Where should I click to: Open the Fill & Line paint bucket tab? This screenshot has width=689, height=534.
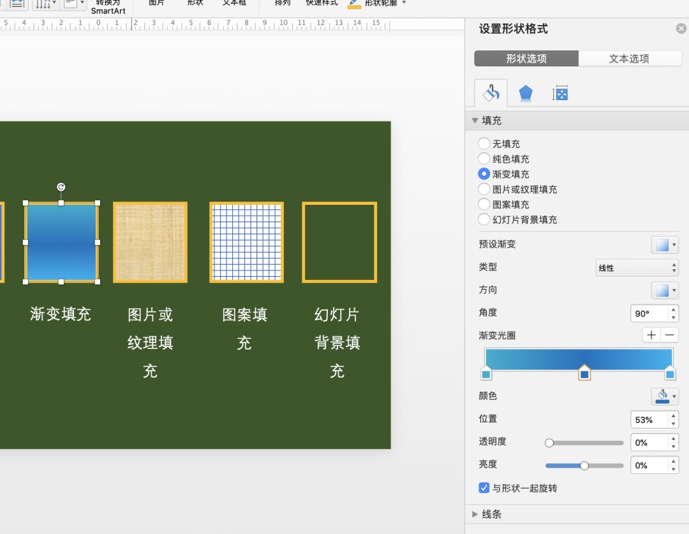pyautogui.click(x=491, y=93)
